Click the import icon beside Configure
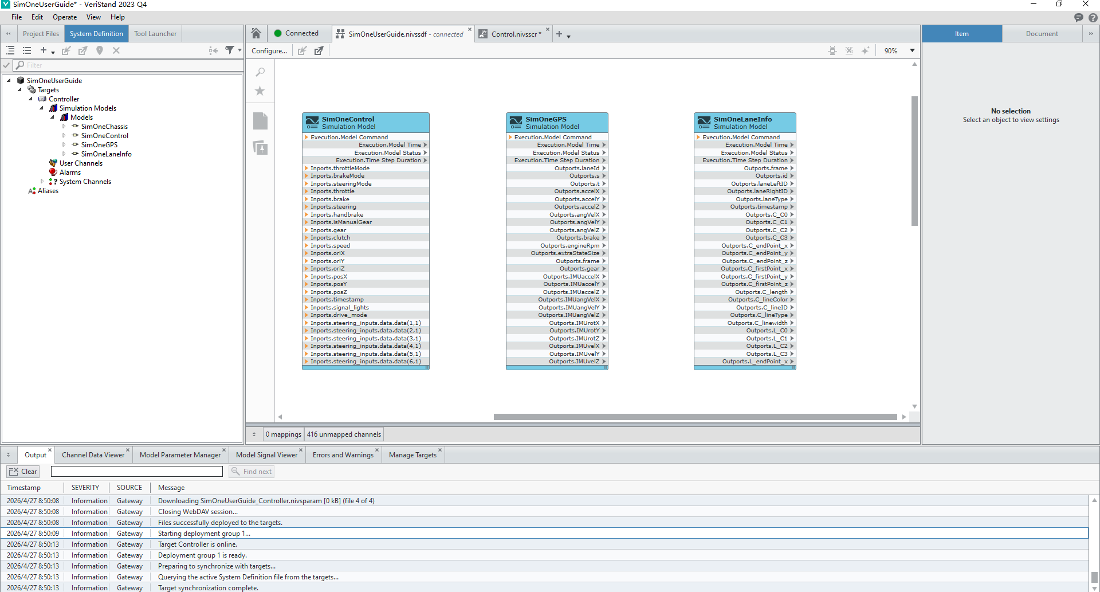The height and width of the screenshot is (592, 1100). point(302,50)
